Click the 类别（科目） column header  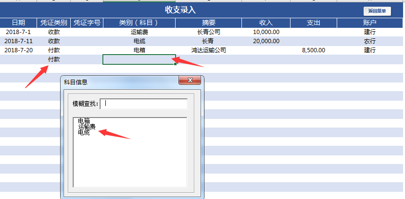coord(139,23)
